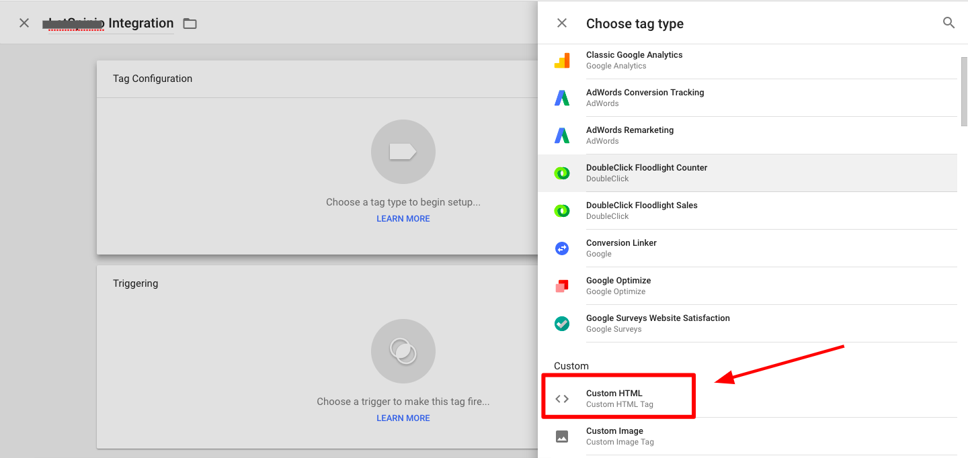Image resolution: width=968 pixels, height=458 pixels.
Task: Click the Google Optimize red icon
Action: click(562, 286)
